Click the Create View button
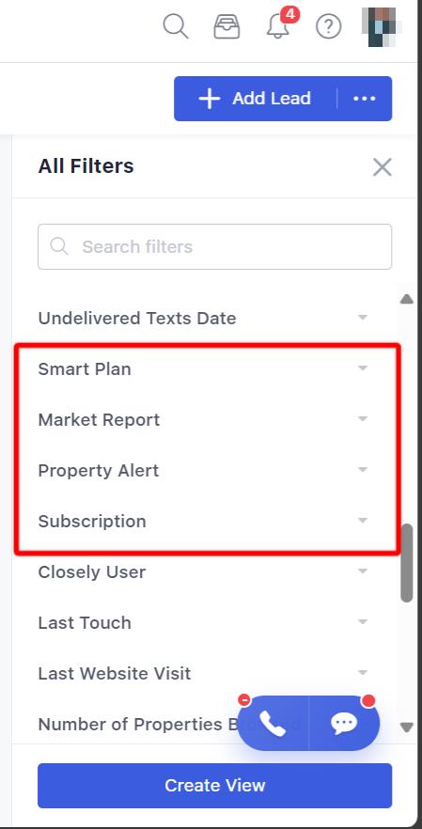 [x=214, y=785]
